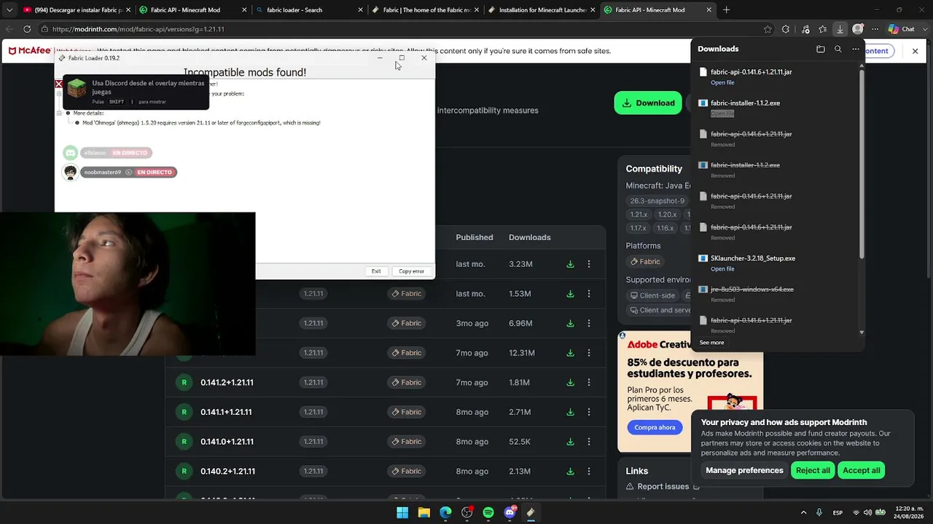Download the 0.140.2+1.21.11 version file
This screenshot has height=524, width=933.
(x=570, y=471)
